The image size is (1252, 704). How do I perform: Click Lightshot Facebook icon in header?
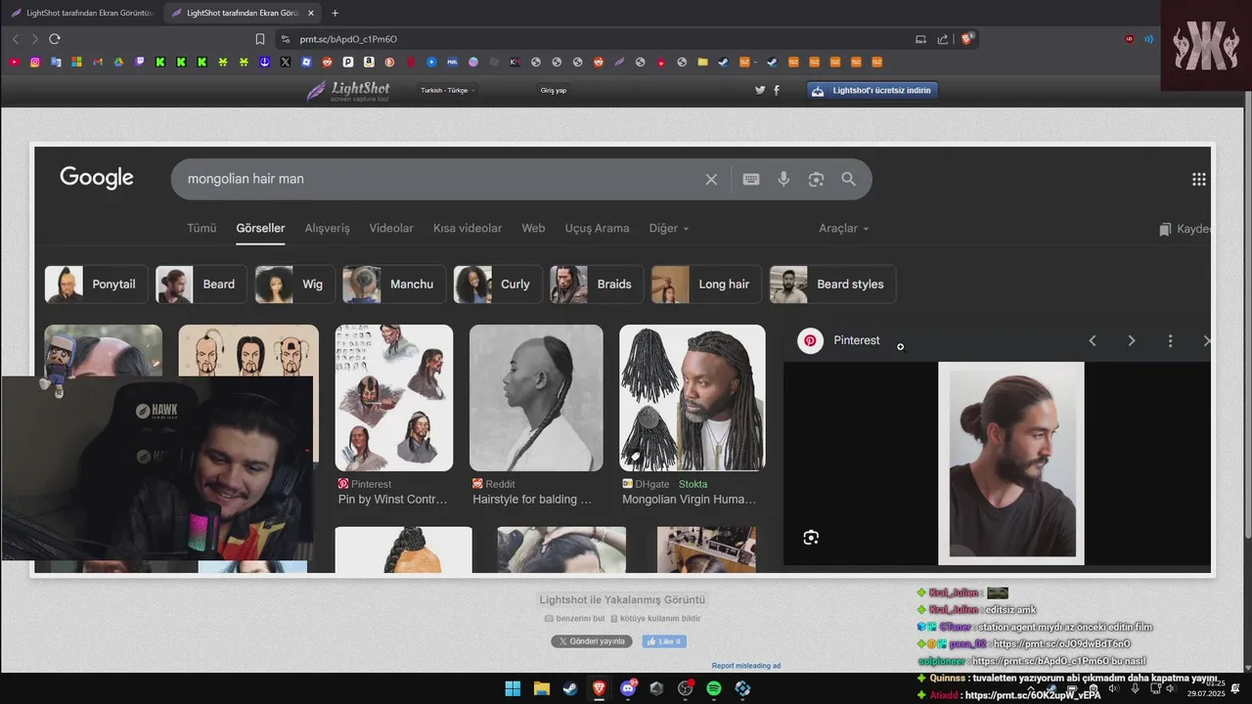coord(777,90)
